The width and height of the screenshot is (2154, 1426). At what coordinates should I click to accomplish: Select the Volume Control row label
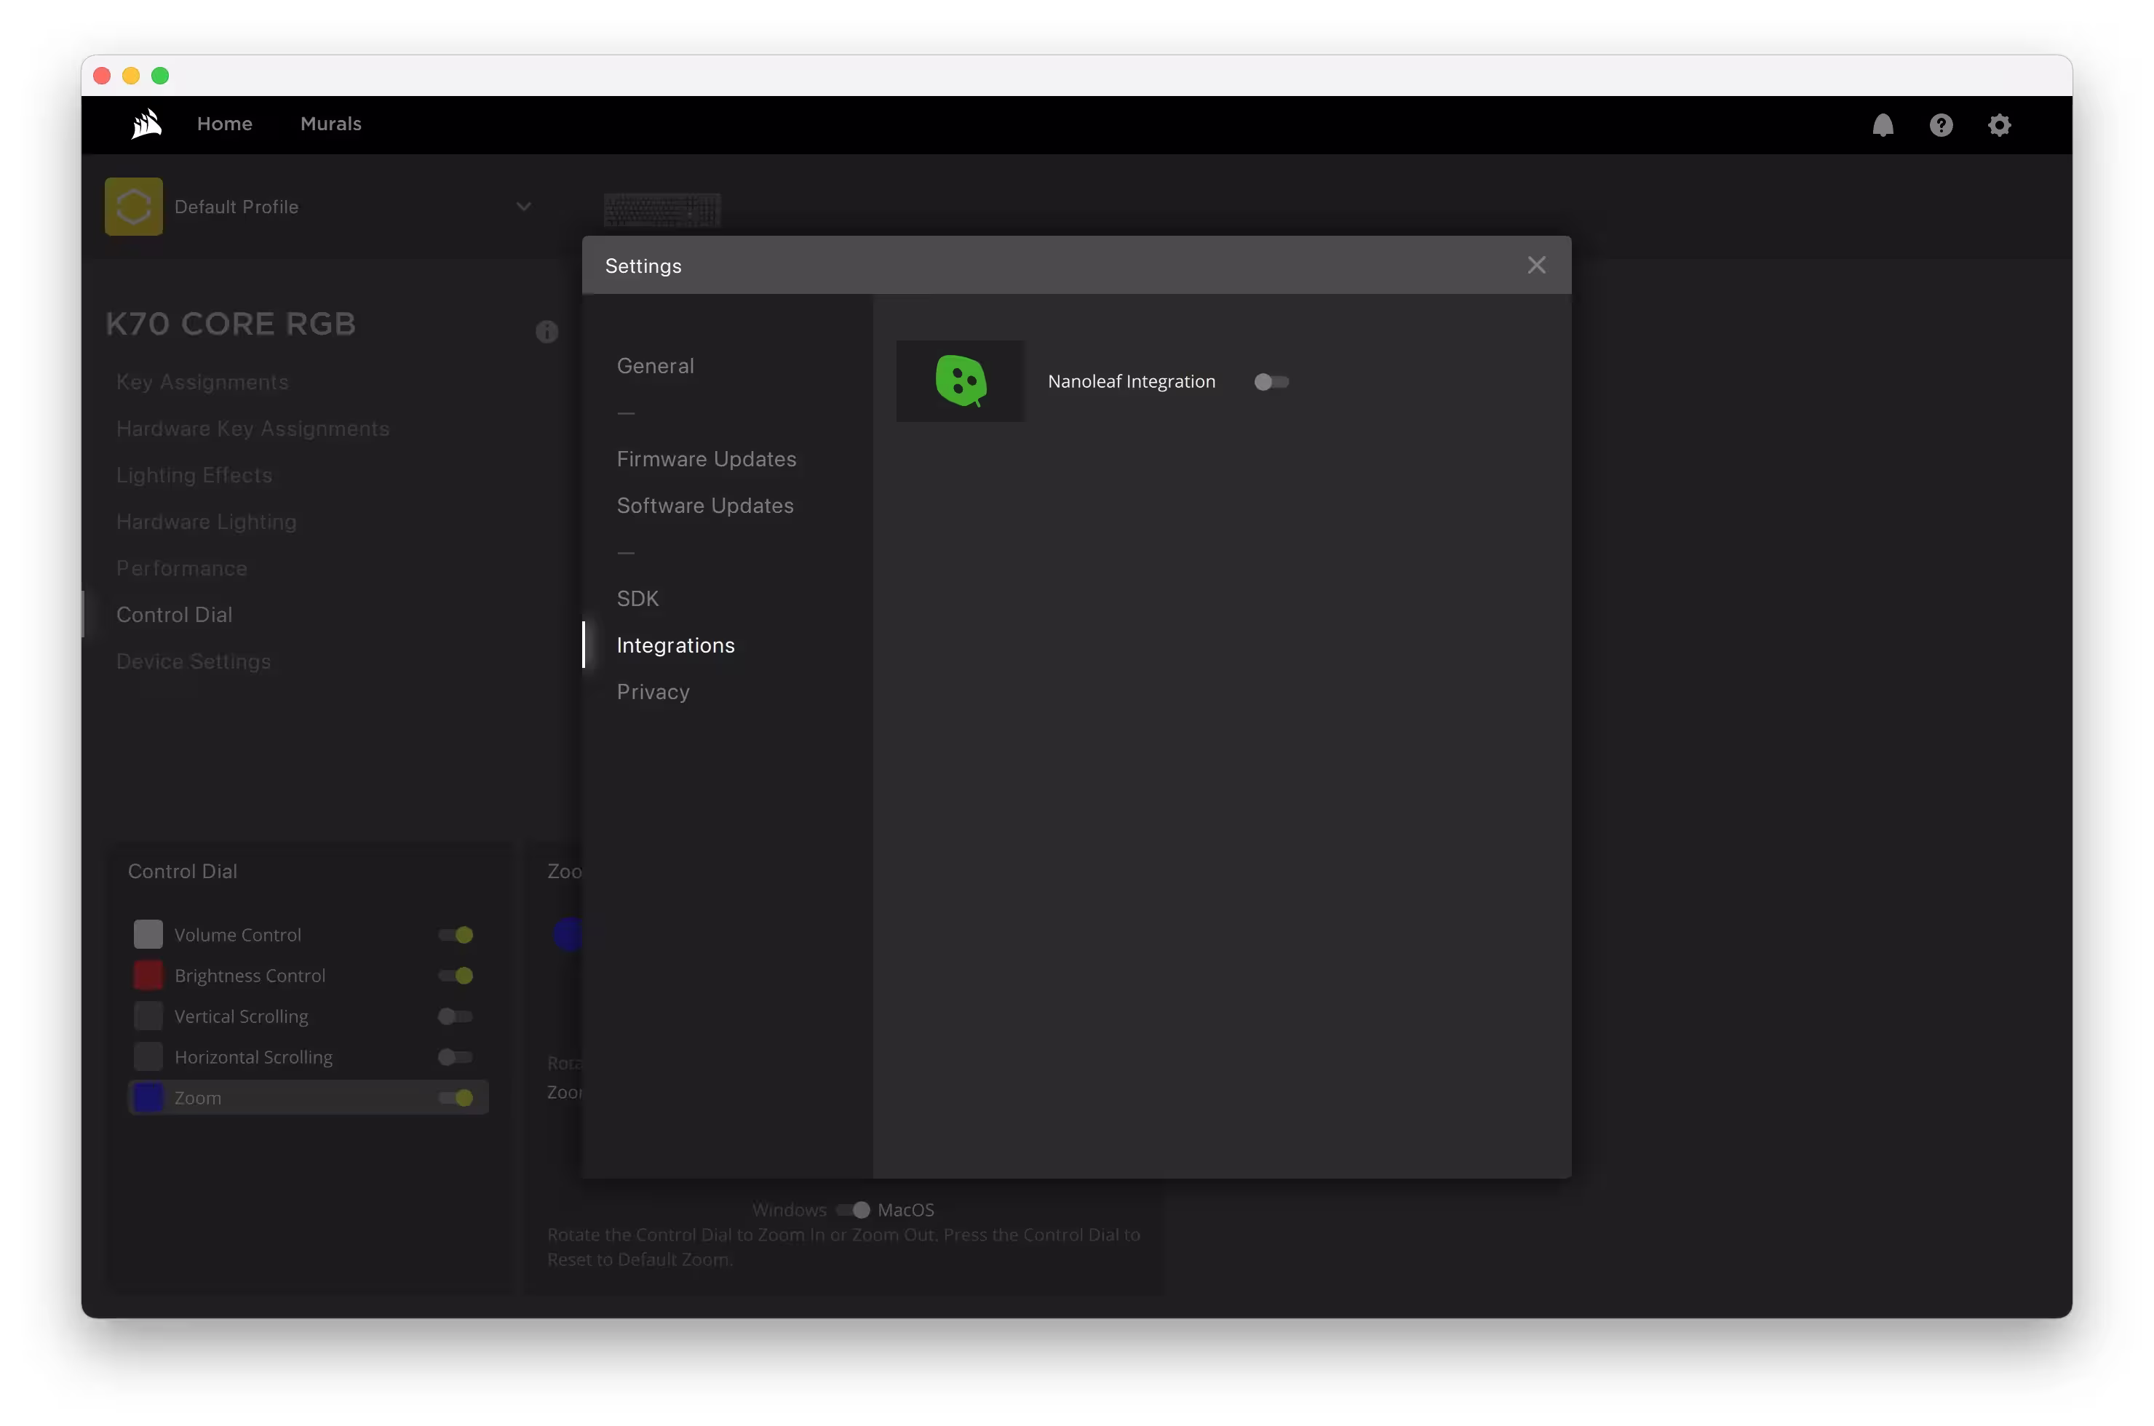[x=237, y=935]
